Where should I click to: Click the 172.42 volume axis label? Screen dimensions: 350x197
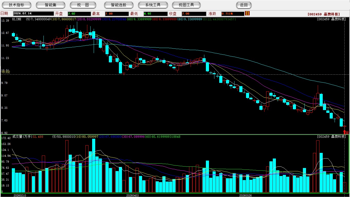6,138
